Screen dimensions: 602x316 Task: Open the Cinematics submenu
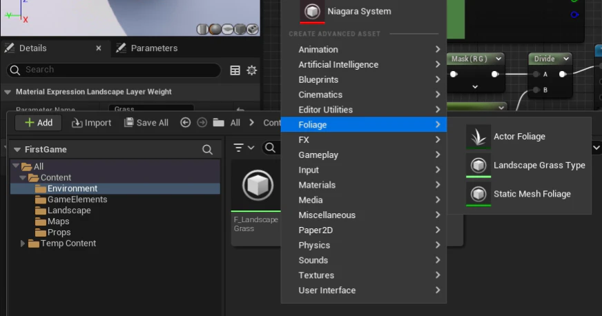(x=364, y=95)
